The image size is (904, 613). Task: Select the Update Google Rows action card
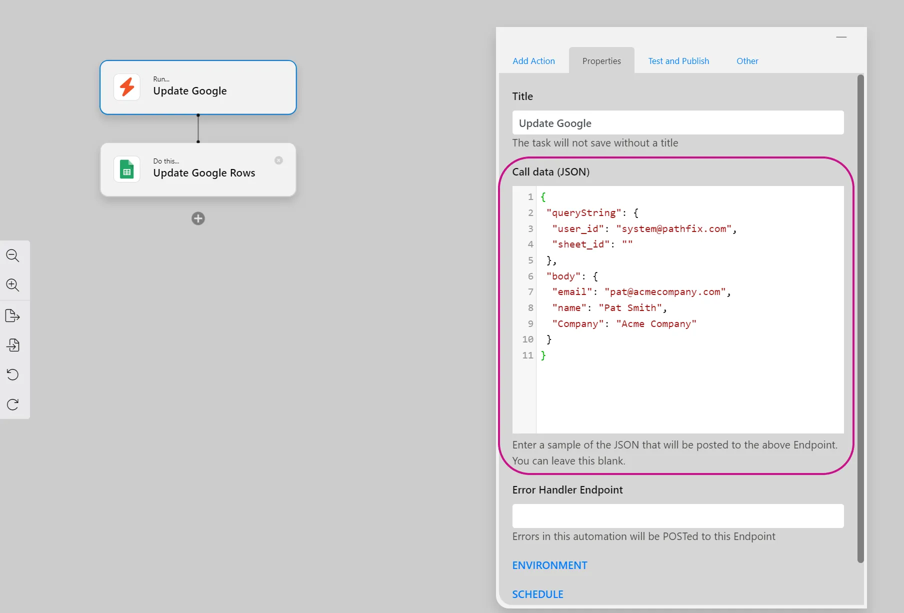(198, 169)
